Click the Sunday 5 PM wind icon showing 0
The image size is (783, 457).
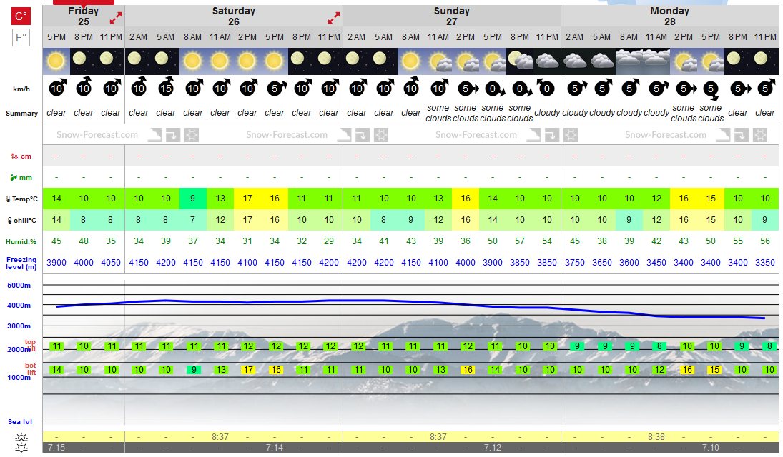[x=494, y=89]
